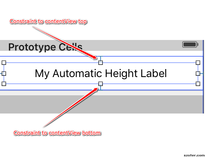Select the leading constraint line beside the label
Screen dimensions: 205x157
pos(1,74)
